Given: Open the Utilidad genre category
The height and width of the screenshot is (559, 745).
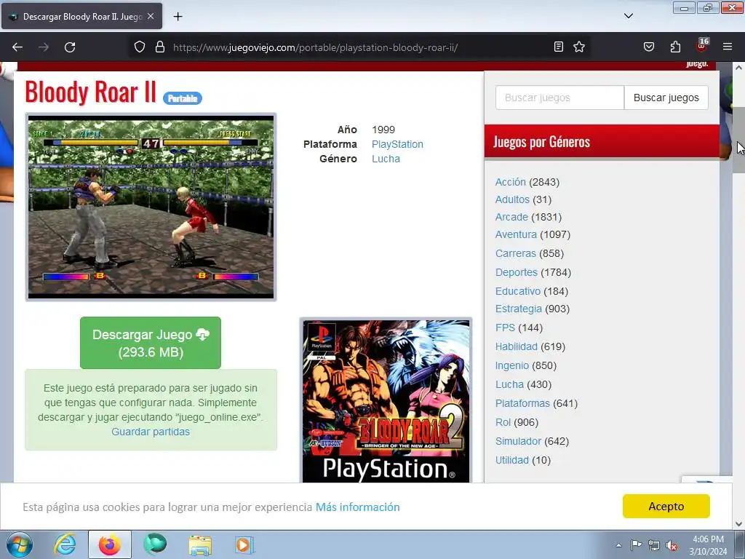Looking at the screenshot, I should [x=512, y=460].
